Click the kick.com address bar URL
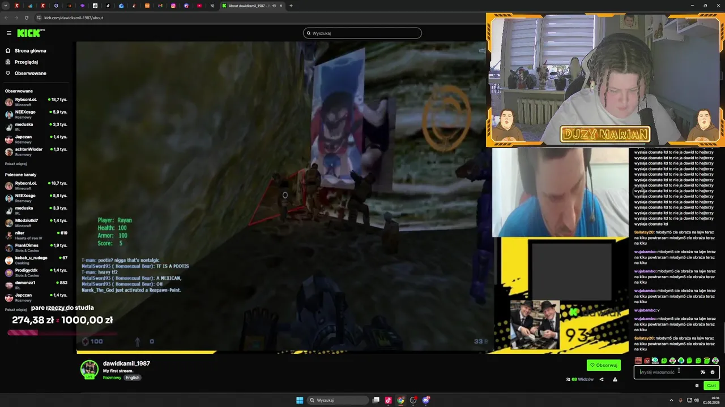Viewport: 725px width, 407px height. 74,18
